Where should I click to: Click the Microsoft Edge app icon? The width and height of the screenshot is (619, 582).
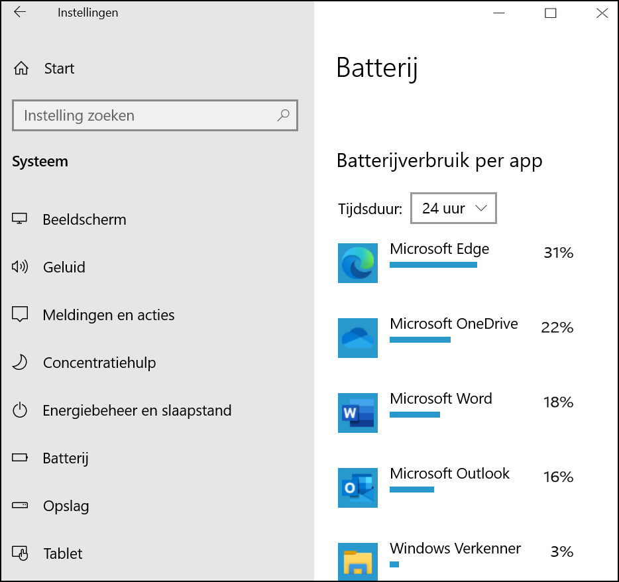coord(358,263)
